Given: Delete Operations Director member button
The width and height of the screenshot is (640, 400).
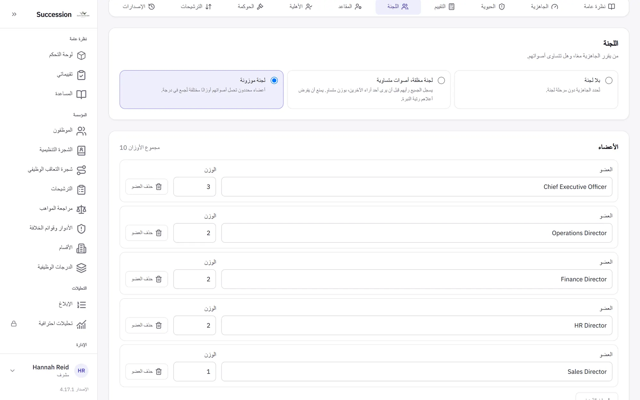Looking at the screenshot, I should (147, 233).
